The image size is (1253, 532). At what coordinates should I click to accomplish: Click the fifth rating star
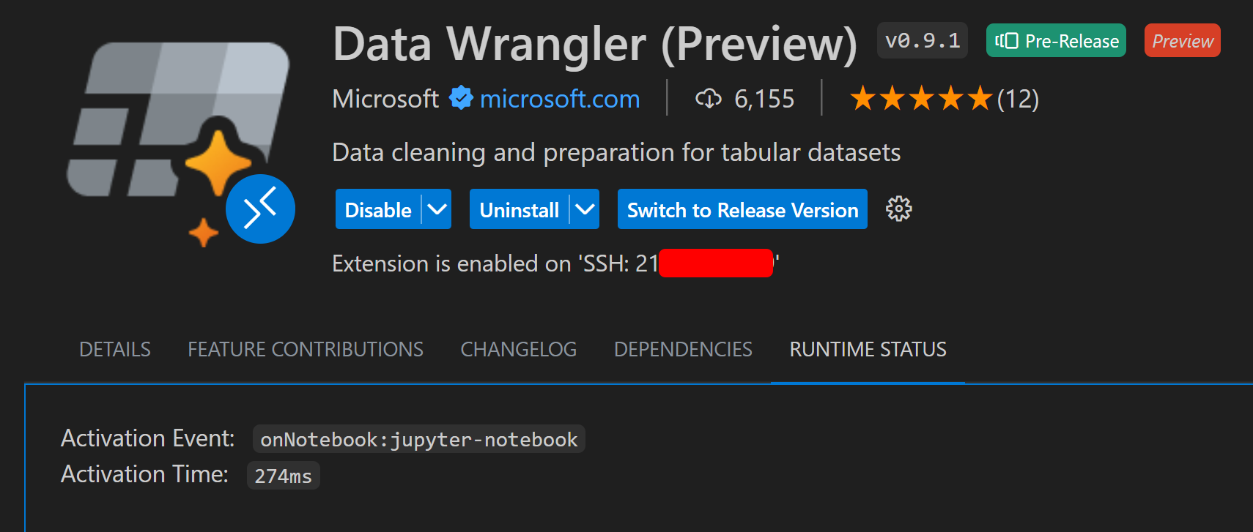[980, 97]
